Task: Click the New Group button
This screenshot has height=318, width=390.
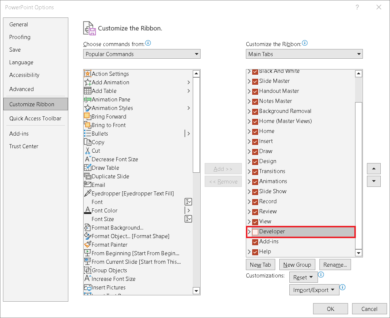Action: (297, 265)
